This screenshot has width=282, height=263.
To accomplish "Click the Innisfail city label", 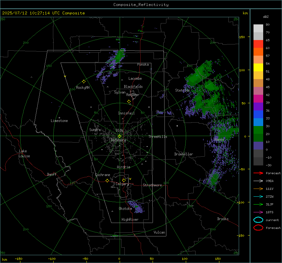I will pyautogui.click(x=126, y=113).
